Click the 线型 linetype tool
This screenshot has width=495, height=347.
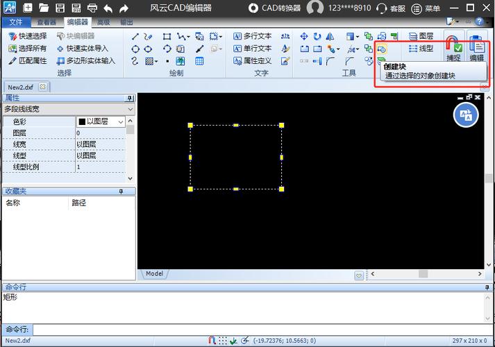coord(421,49)
